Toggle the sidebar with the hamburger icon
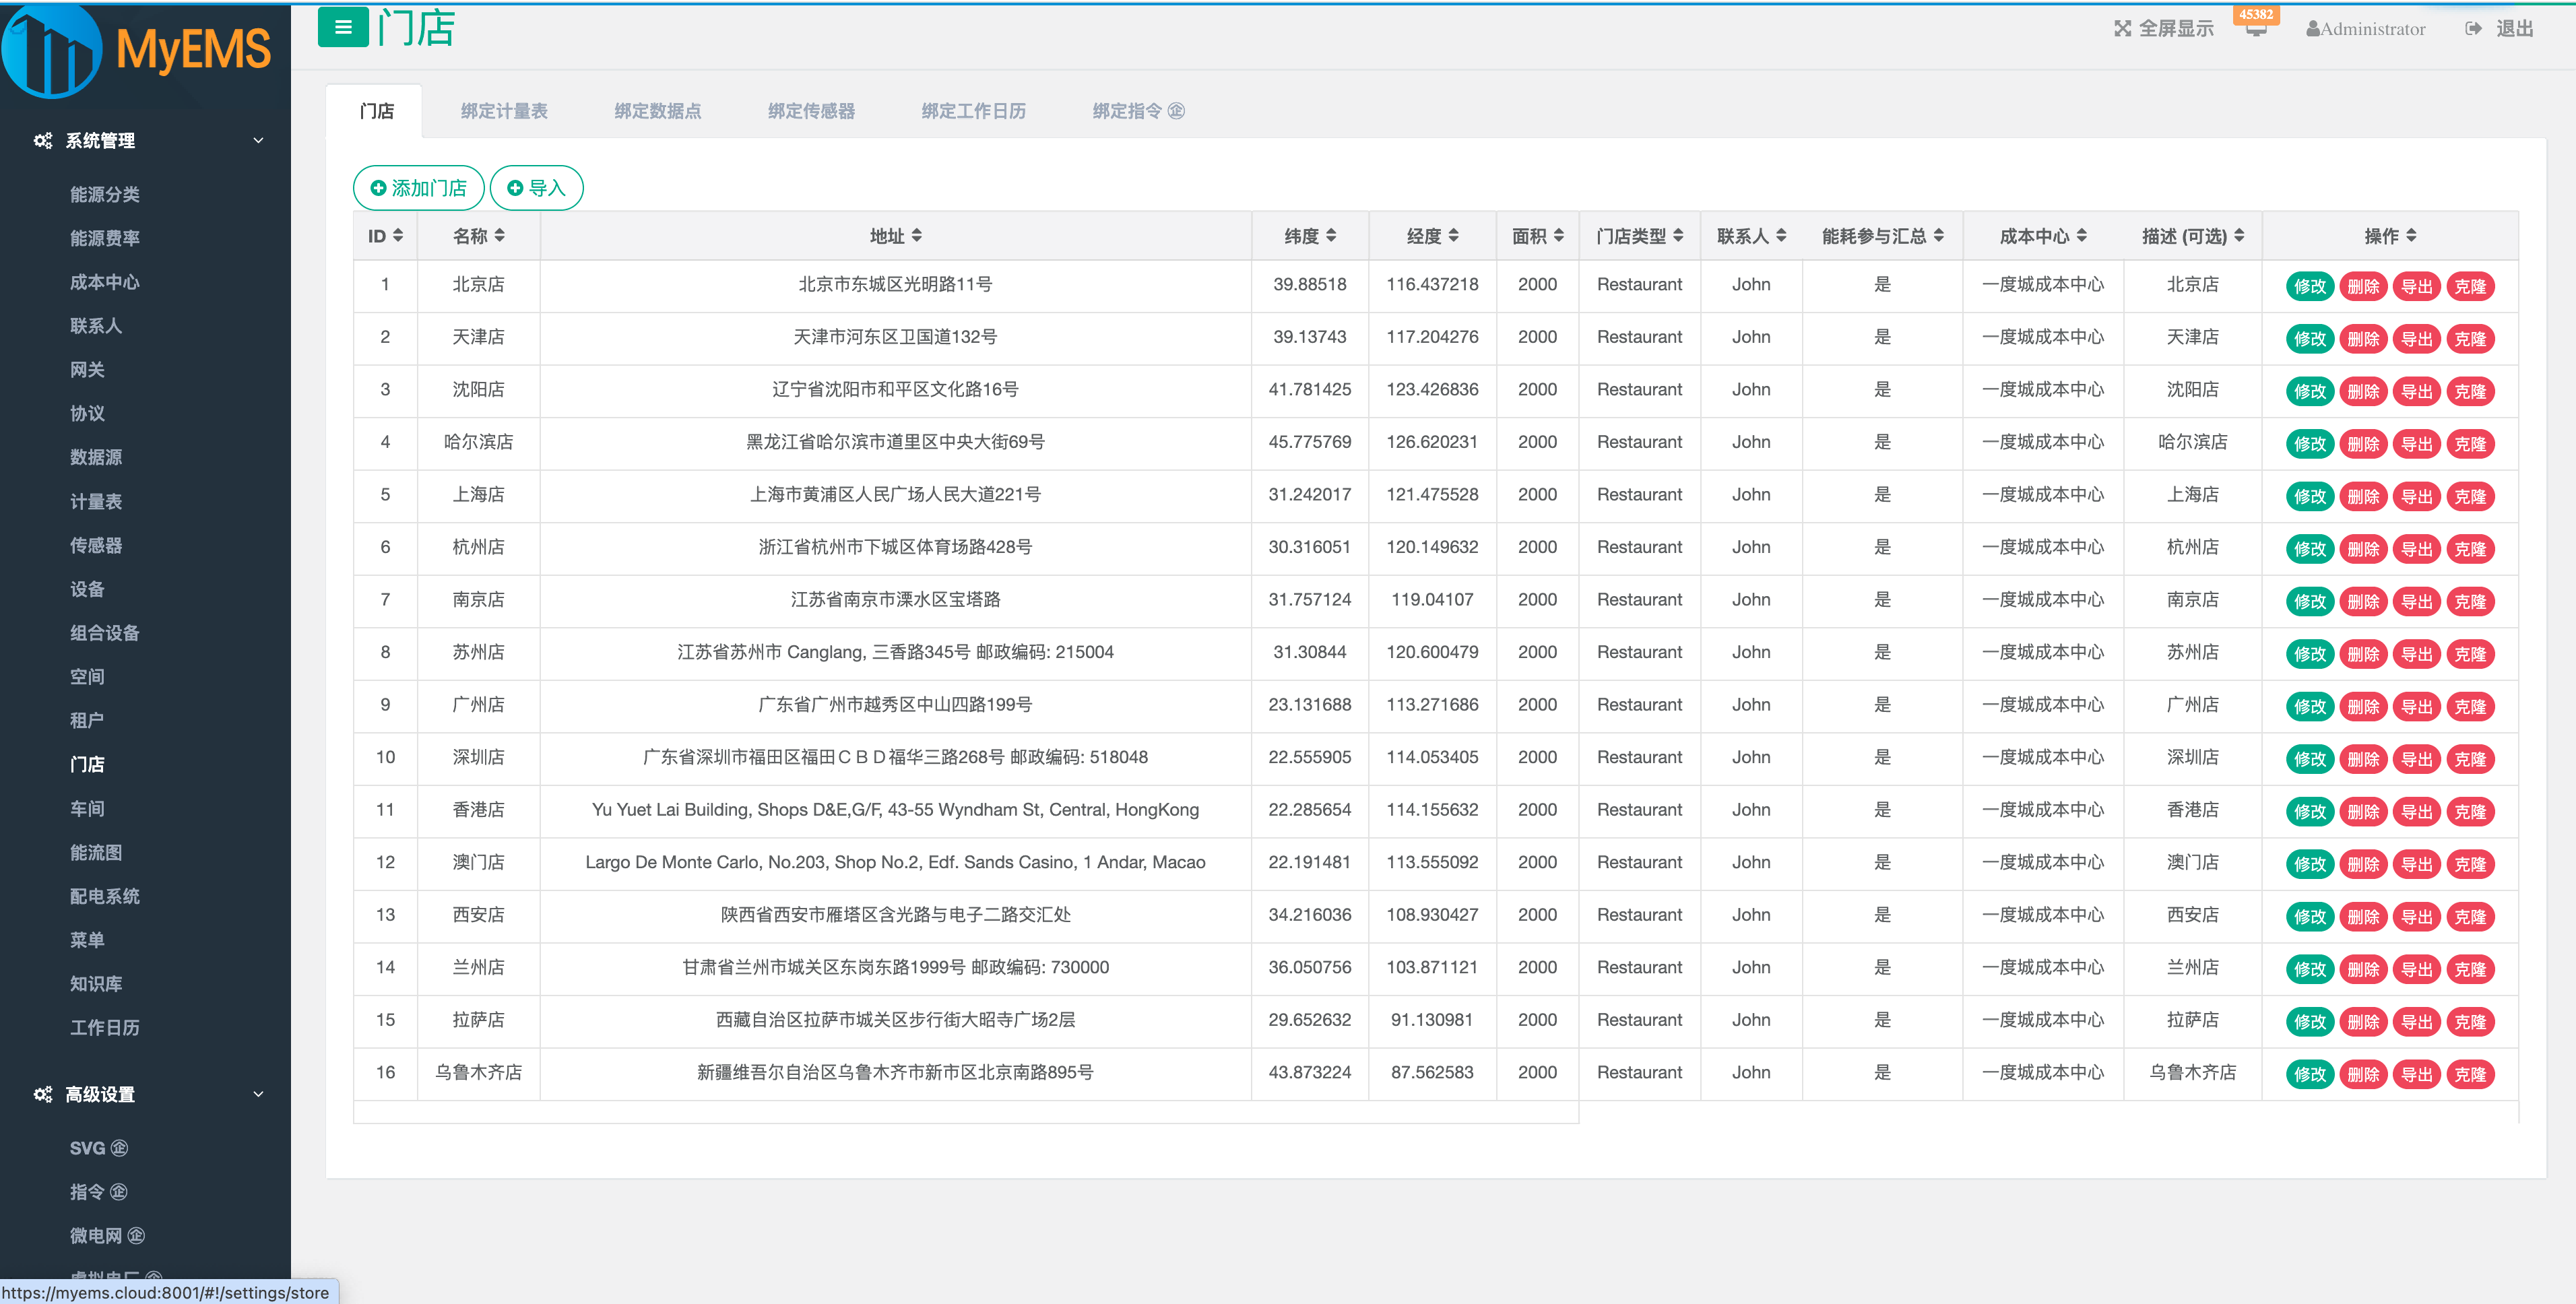 [343, 27]
